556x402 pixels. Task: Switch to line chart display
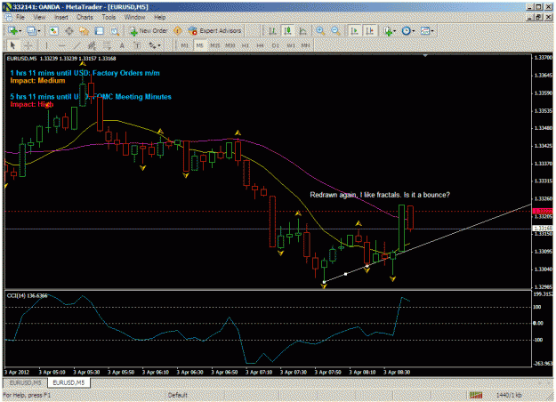click(x=302, y=31)
